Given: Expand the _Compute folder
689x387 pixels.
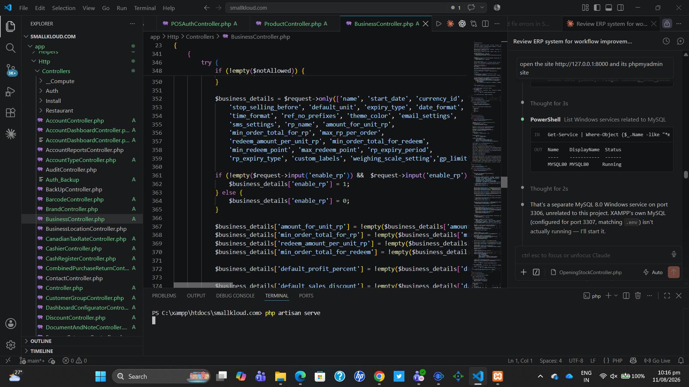Looking at the screenshot, I should tap(60, 81).
